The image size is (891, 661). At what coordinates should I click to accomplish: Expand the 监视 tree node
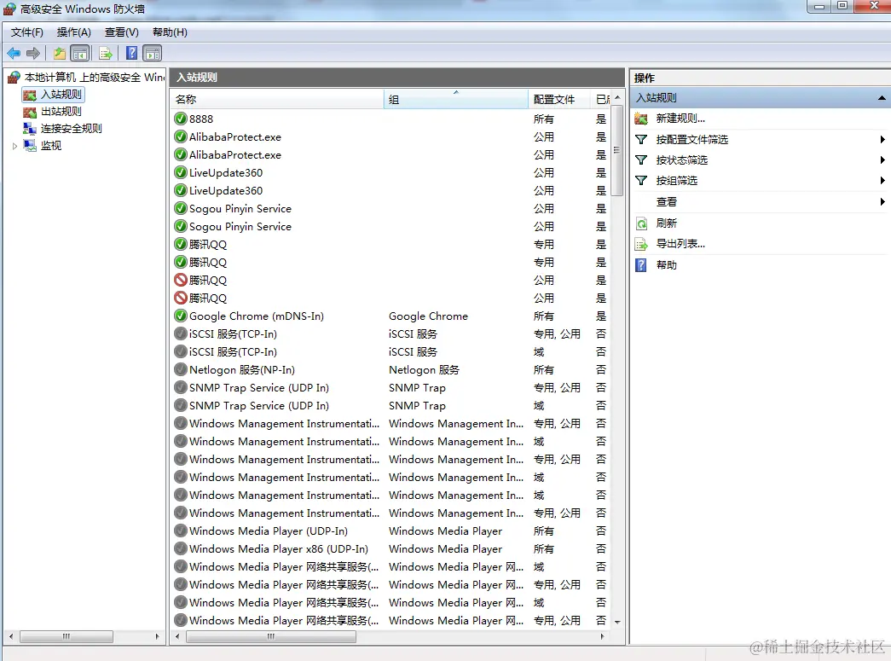point(14,146)
